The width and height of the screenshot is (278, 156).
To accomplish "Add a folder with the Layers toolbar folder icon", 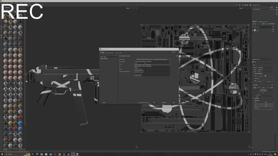I will (272, 24).
